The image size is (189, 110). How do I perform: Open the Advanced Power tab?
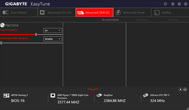tap(132, 13)
